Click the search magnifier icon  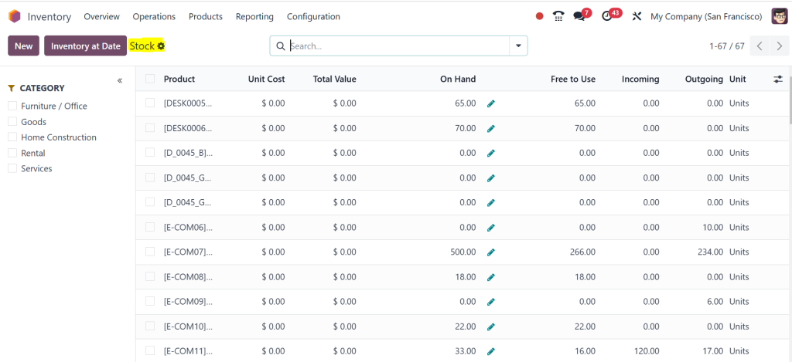[281, 46]
